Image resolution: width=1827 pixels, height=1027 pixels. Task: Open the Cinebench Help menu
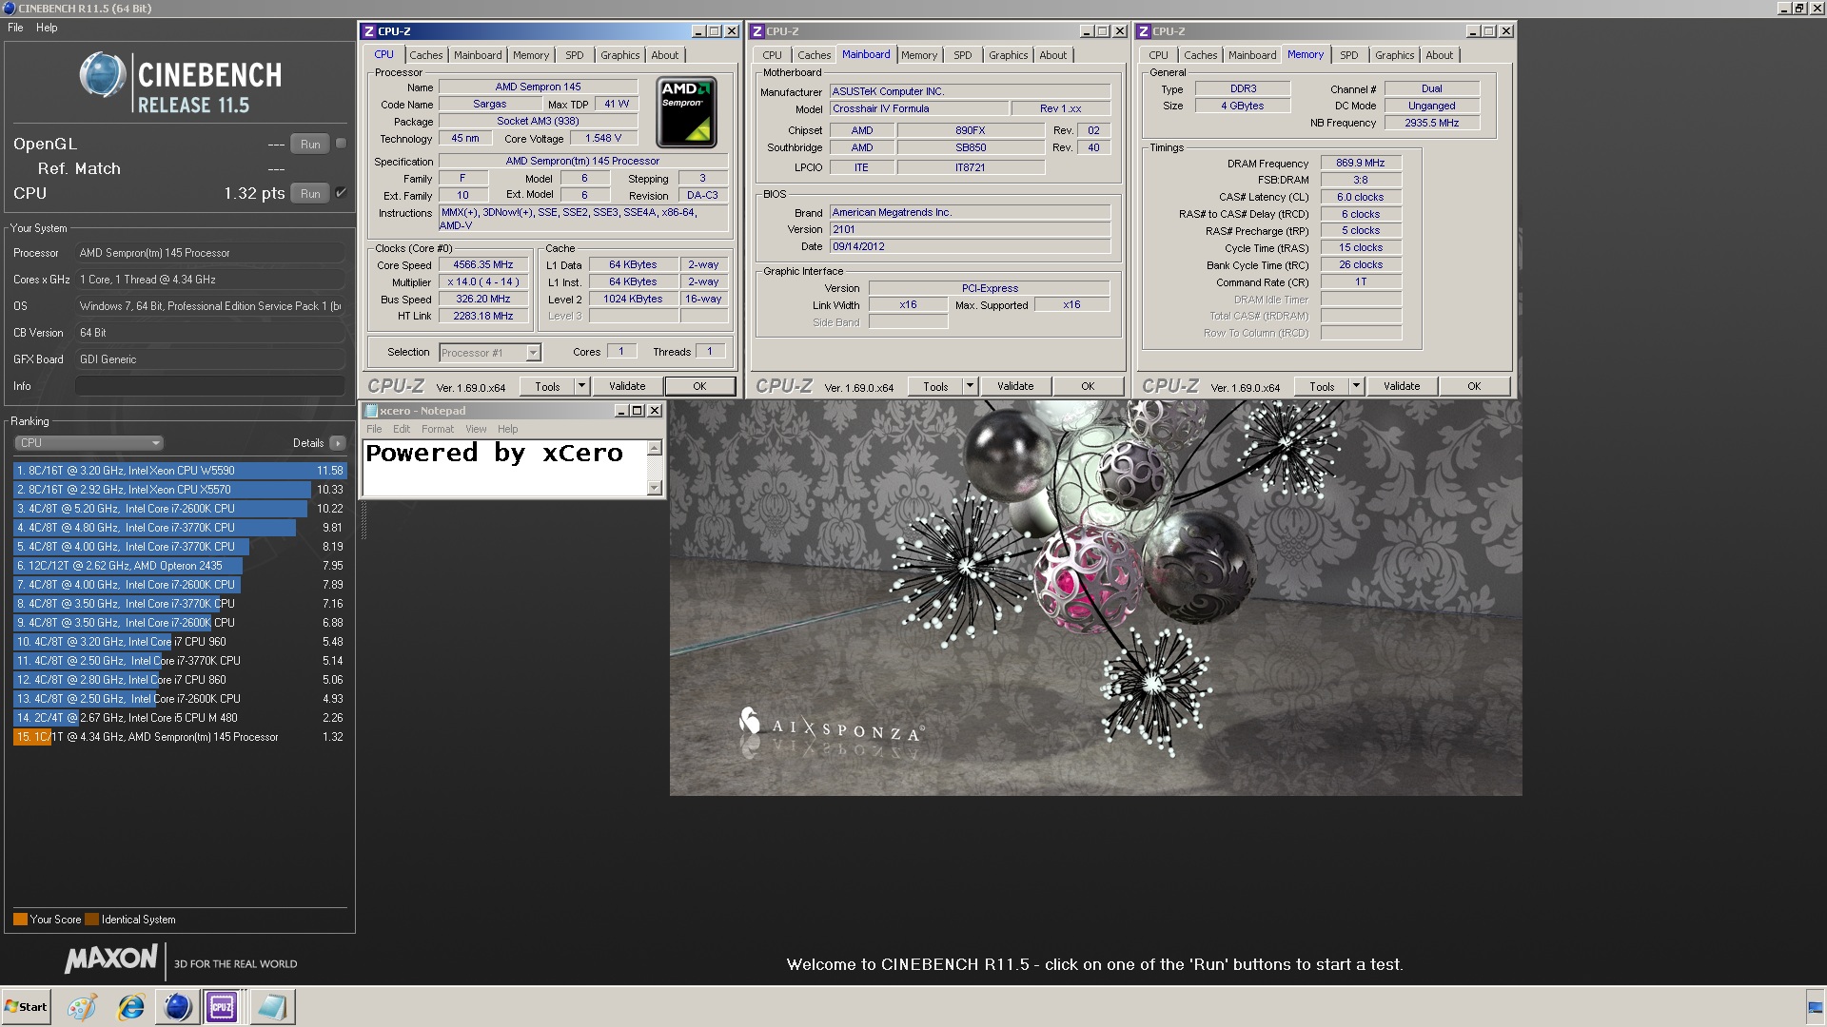pyautogui.click(x=47, y=28)
